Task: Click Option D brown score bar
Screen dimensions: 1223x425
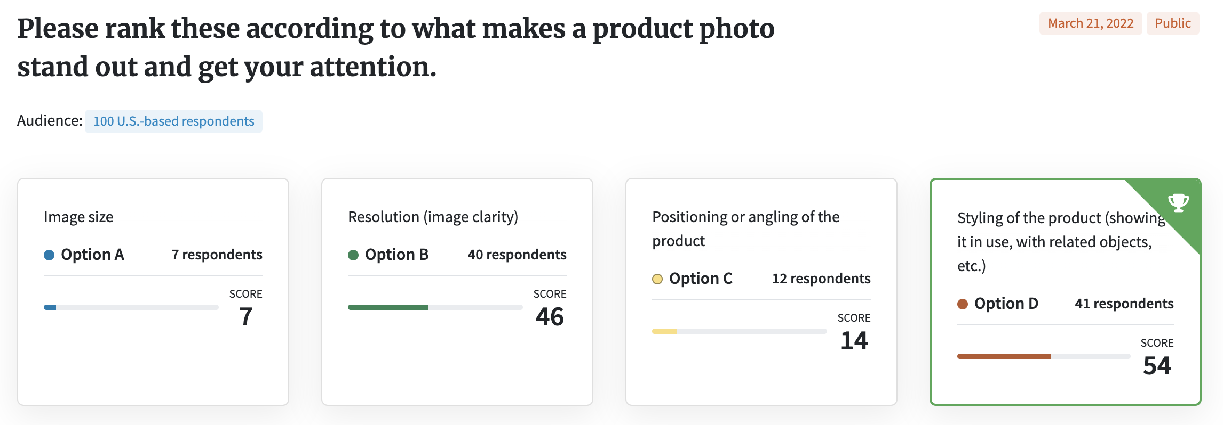Action: [1044, 356]
